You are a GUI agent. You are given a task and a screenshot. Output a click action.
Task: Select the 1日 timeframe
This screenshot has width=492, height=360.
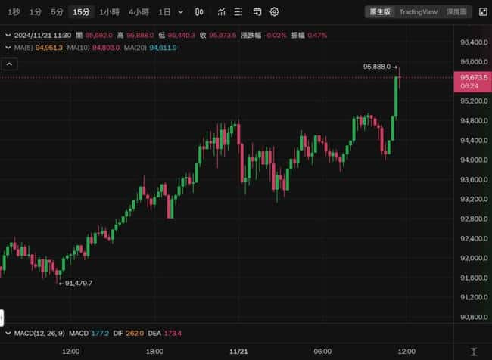tap(164, 12)
